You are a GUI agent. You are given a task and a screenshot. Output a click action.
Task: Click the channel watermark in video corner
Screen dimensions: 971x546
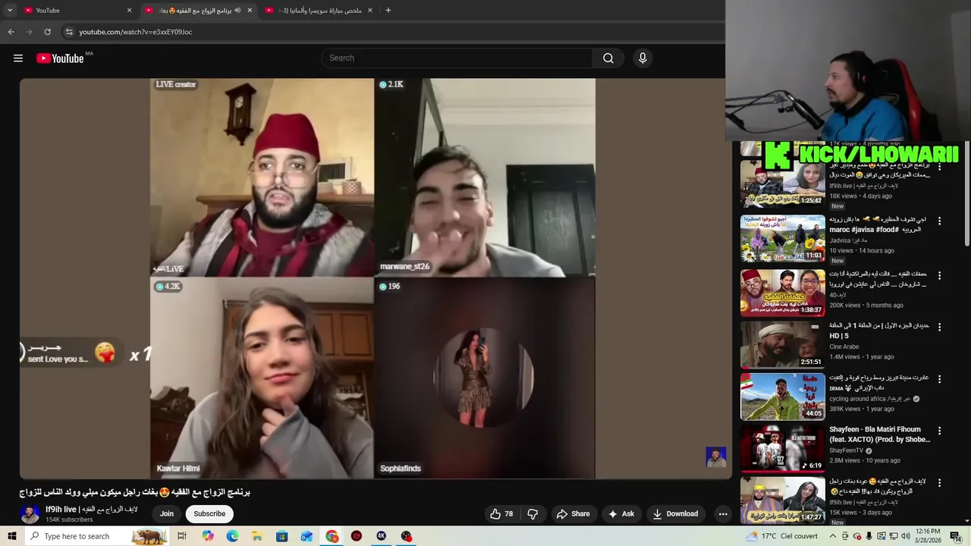pyautogui.click(x=716, y=457)
